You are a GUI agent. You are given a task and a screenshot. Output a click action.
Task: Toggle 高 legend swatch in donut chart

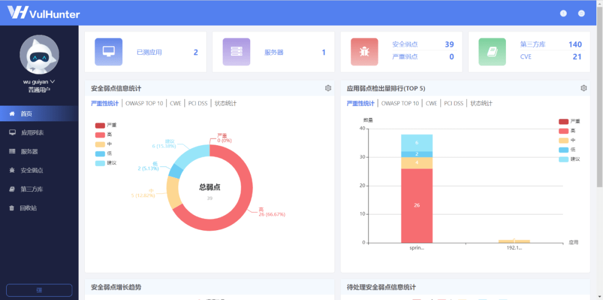(100, 135)
